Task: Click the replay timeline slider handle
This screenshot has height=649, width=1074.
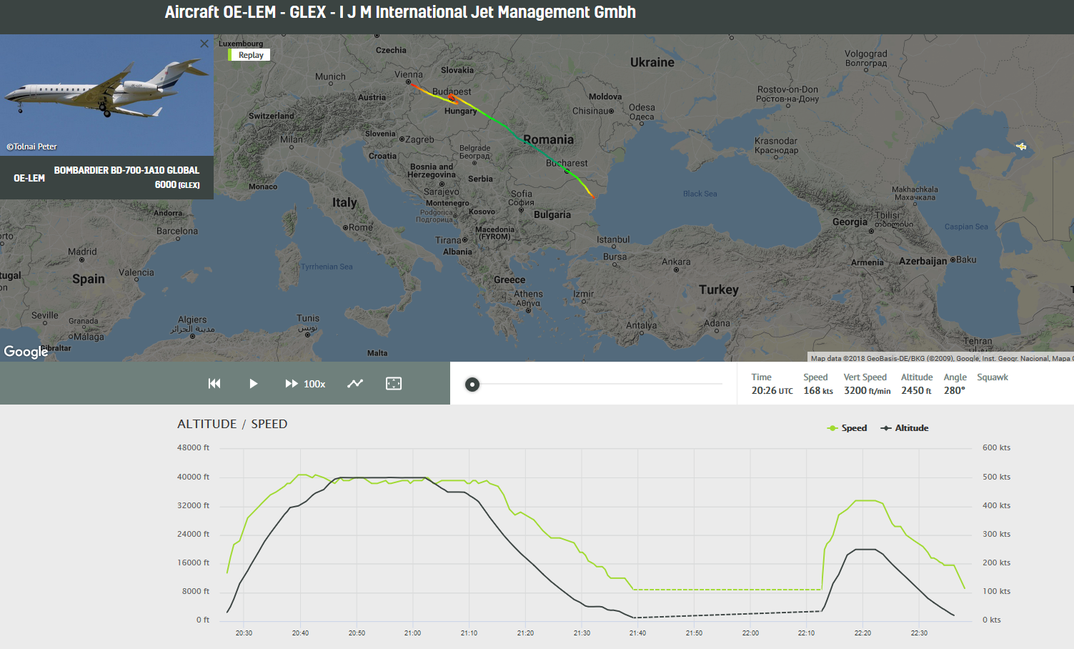Action: pyautogui.click(x=472, y=385)
